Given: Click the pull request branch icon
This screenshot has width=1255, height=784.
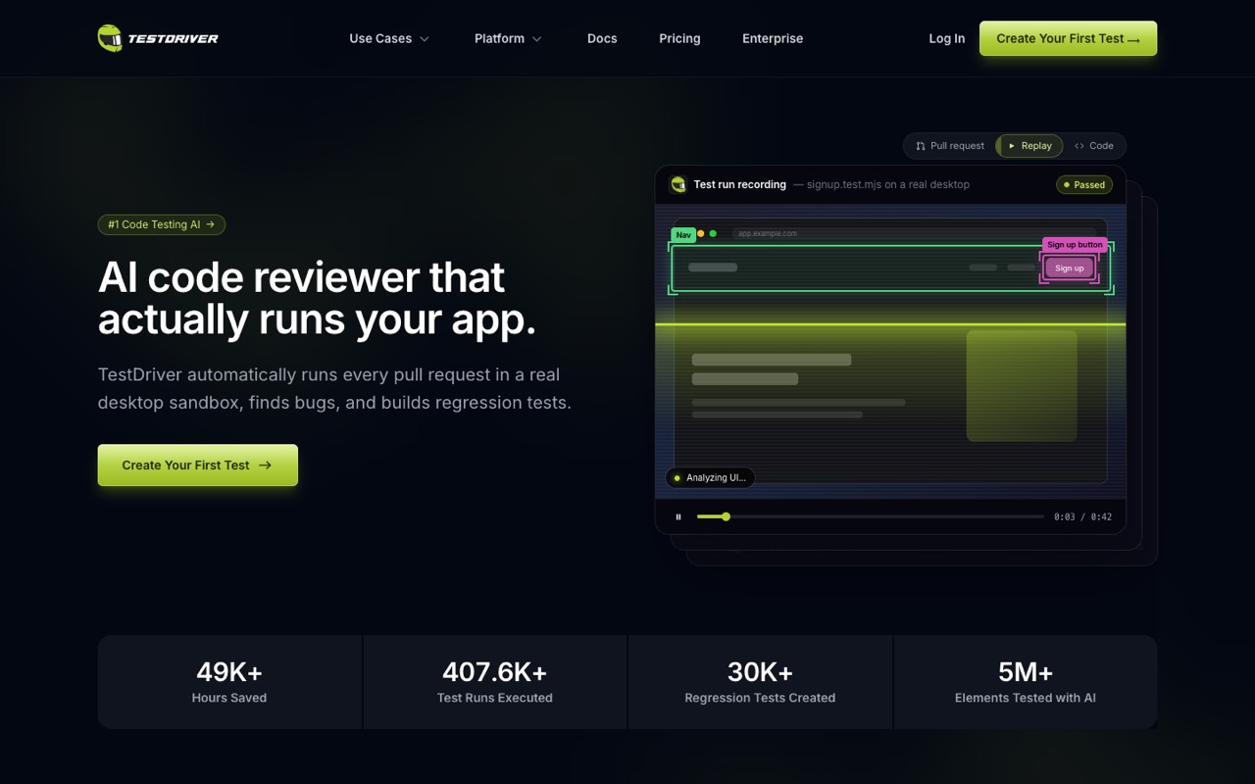Looking at the screenshot, I should coord(921,146).
